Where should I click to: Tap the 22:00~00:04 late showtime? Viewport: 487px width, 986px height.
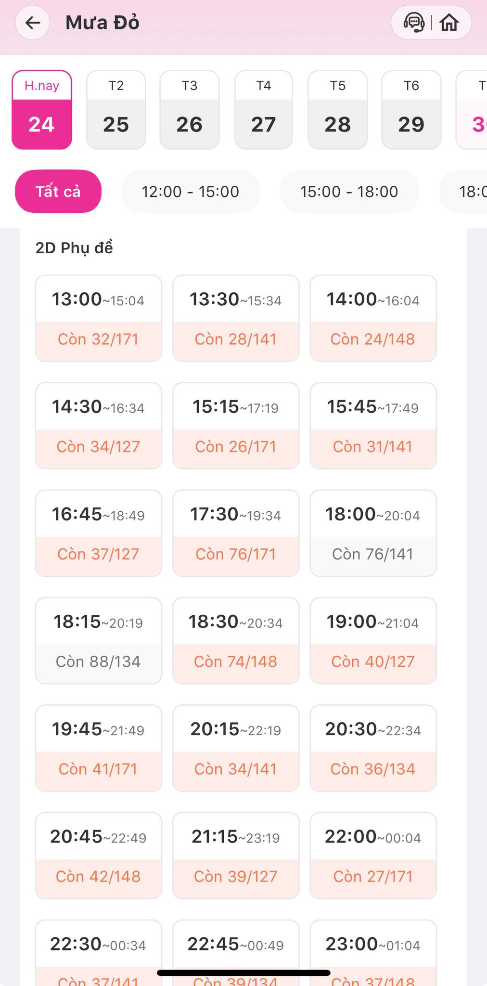pos(373,855)
